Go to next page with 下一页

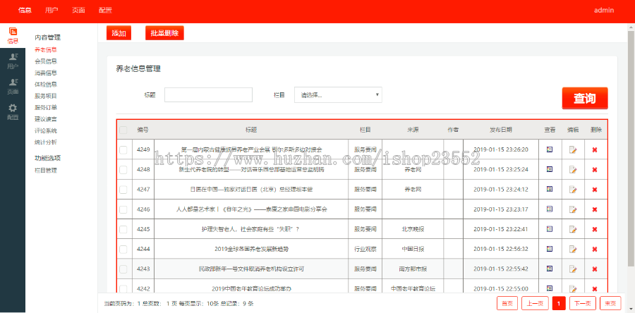[581, 303]
